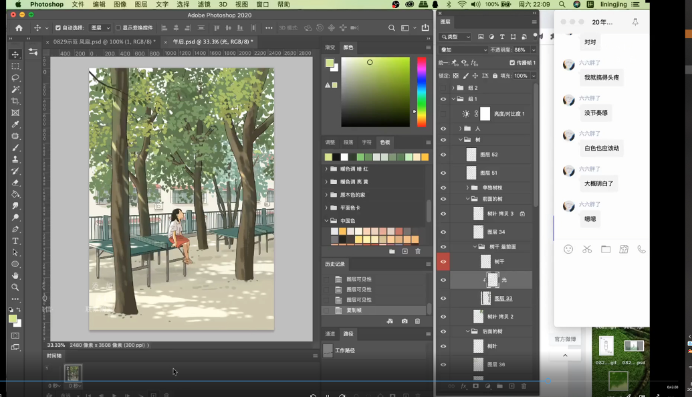692x397 pixels.
Task: Select the Paint Bucket tool
Action: point(15,194)
